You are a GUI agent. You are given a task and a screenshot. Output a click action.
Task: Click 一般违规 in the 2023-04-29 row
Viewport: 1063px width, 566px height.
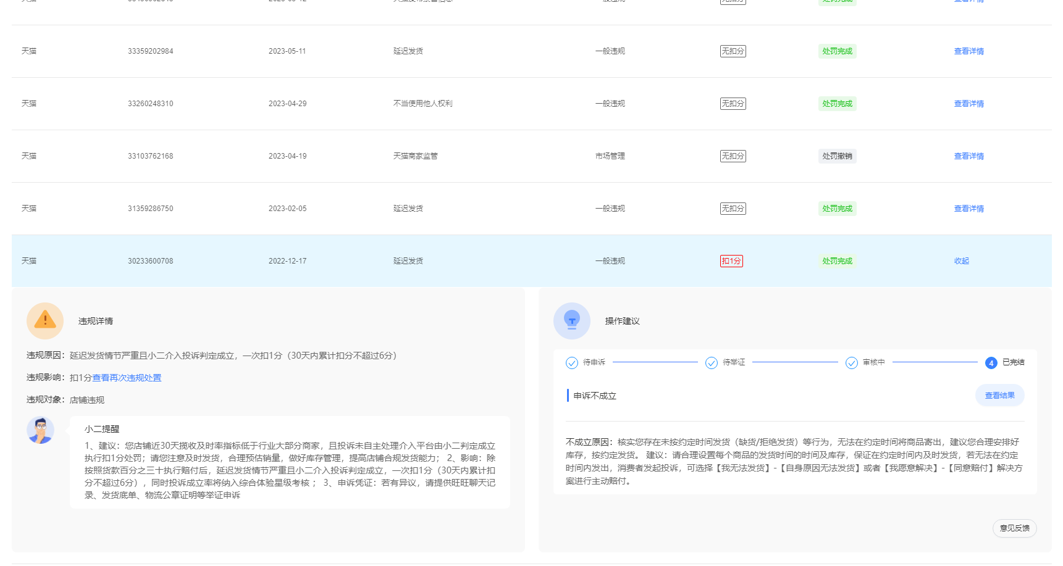(x=610, y=104)
